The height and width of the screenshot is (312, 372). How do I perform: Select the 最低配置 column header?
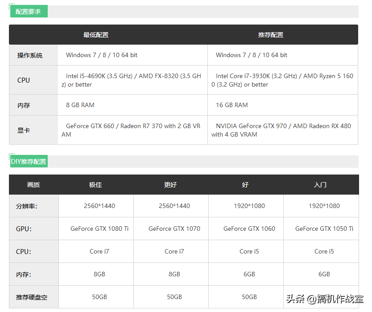pyautogui.click(x=95, y=35)
